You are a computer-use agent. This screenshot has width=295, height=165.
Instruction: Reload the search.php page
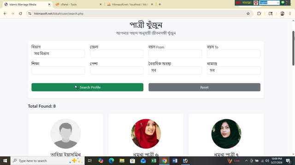tap(20, 14)
